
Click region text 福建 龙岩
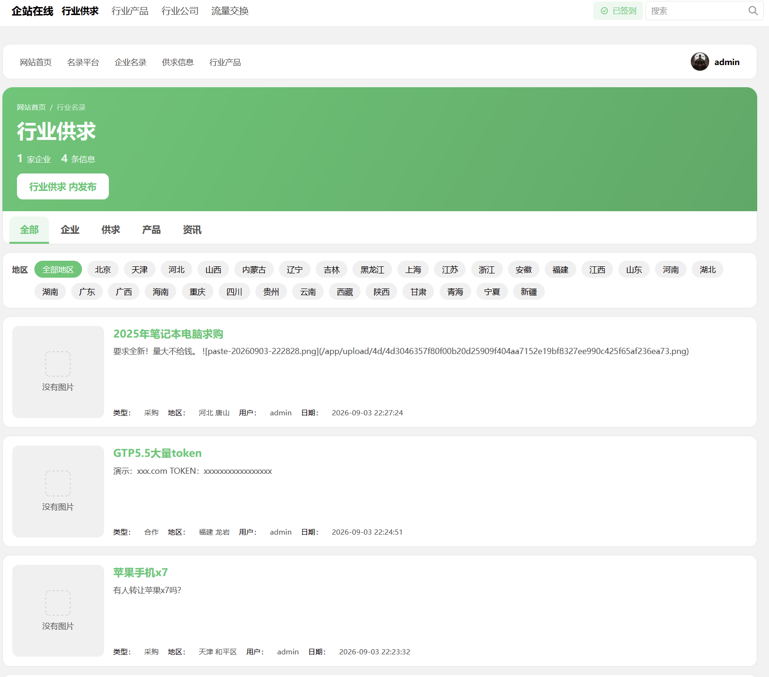214,532
